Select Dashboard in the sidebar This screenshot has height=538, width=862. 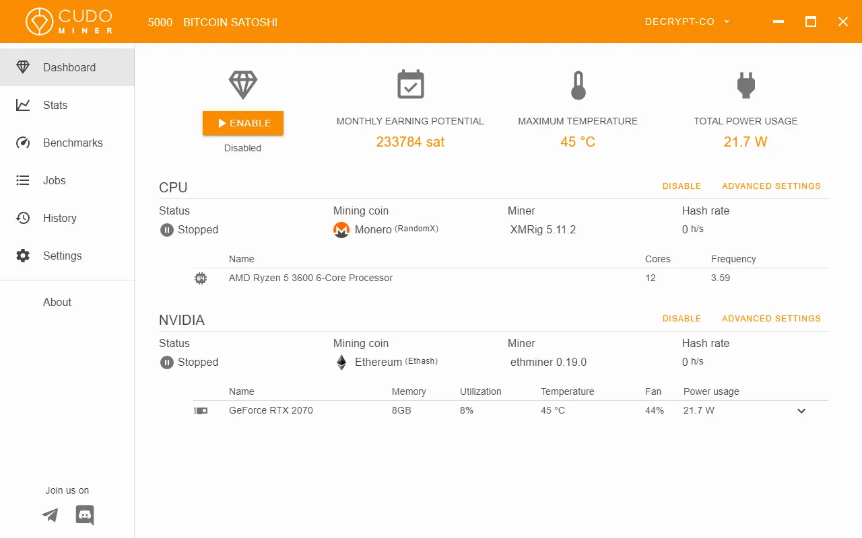coord(69,67)
